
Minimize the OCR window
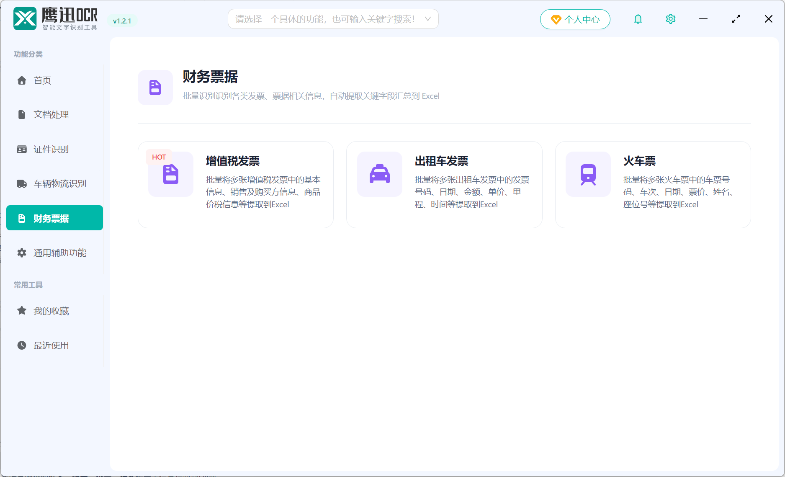point(703,19)
